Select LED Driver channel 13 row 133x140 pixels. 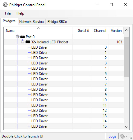coord(64,116)
